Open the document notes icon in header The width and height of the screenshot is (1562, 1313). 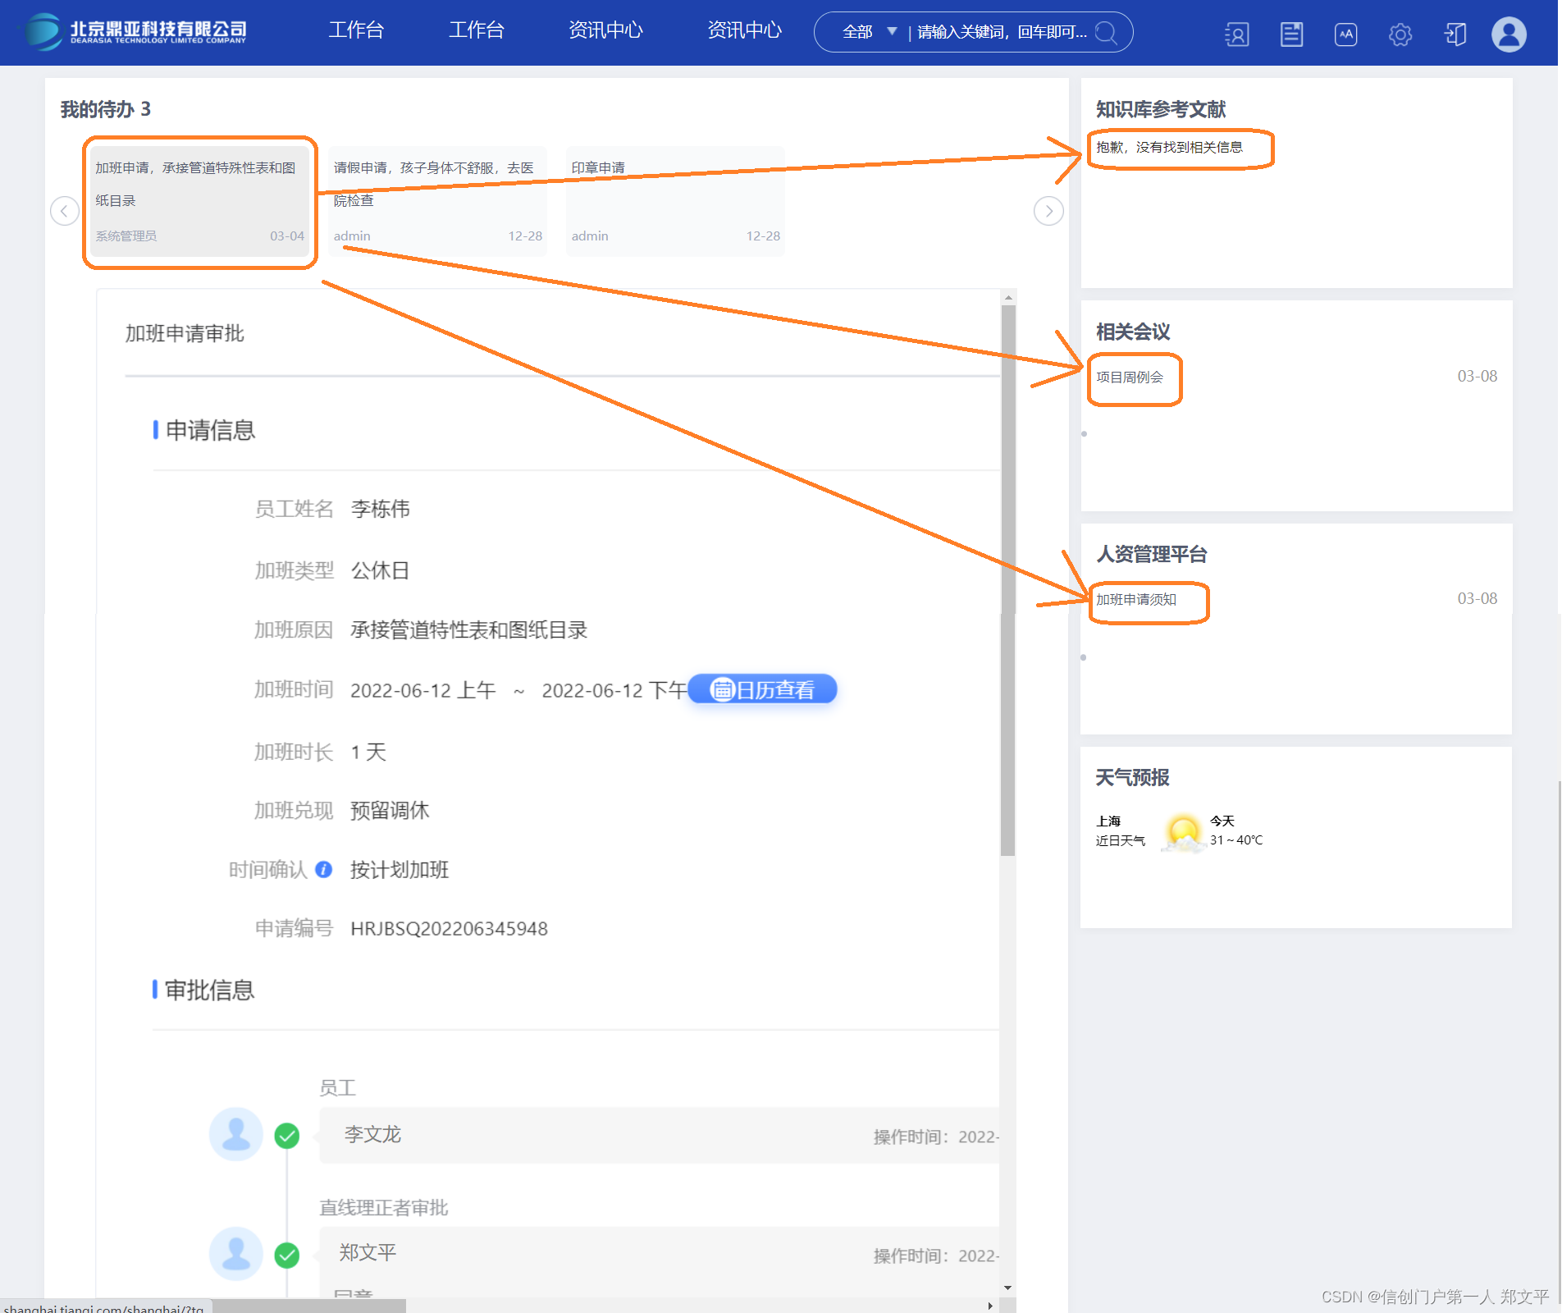coord(1291,34)
